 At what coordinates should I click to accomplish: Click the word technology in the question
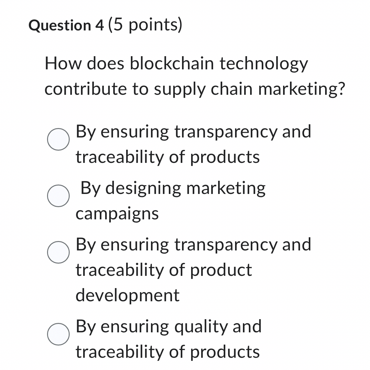coord(264,64)
